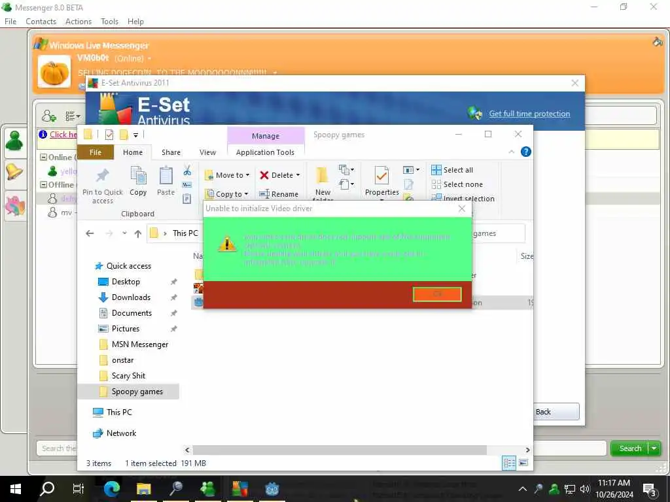The width and height of the screenshot is (670, 502).
Task: Click the Rename ribbon button
Action: 279,193
